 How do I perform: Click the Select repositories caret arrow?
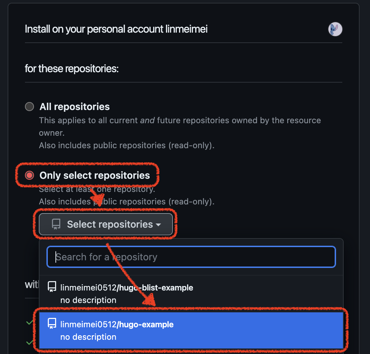pos(159,225)
